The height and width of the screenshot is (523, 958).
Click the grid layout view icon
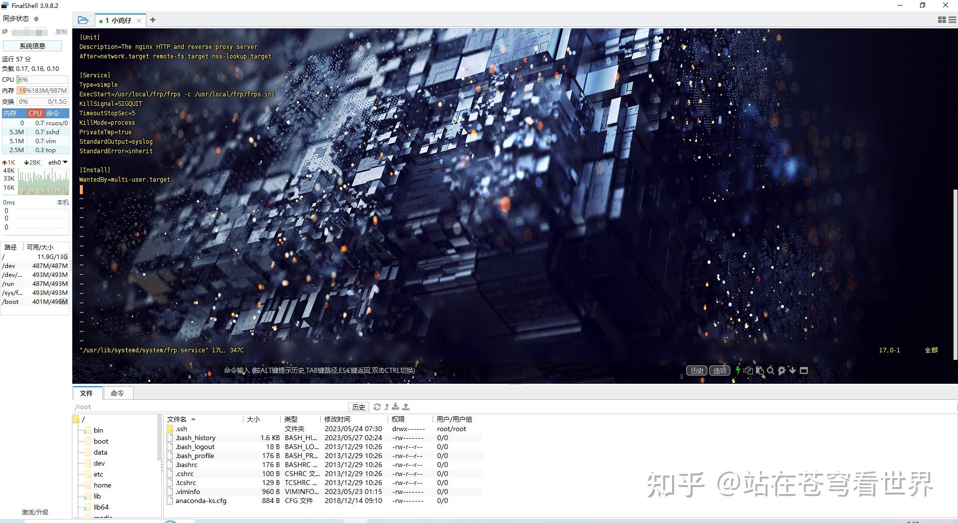(x=942, y=20)
